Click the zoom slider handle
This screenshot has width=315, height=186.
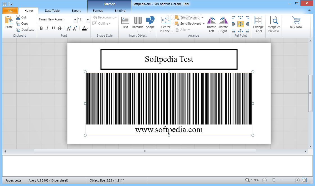(274, 180)
